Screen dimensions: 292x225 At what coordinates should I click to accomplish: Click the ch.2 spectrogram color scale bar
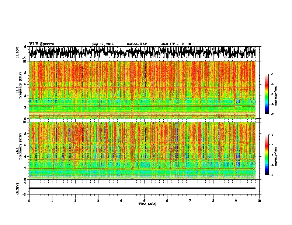click(x=267, y=155)
